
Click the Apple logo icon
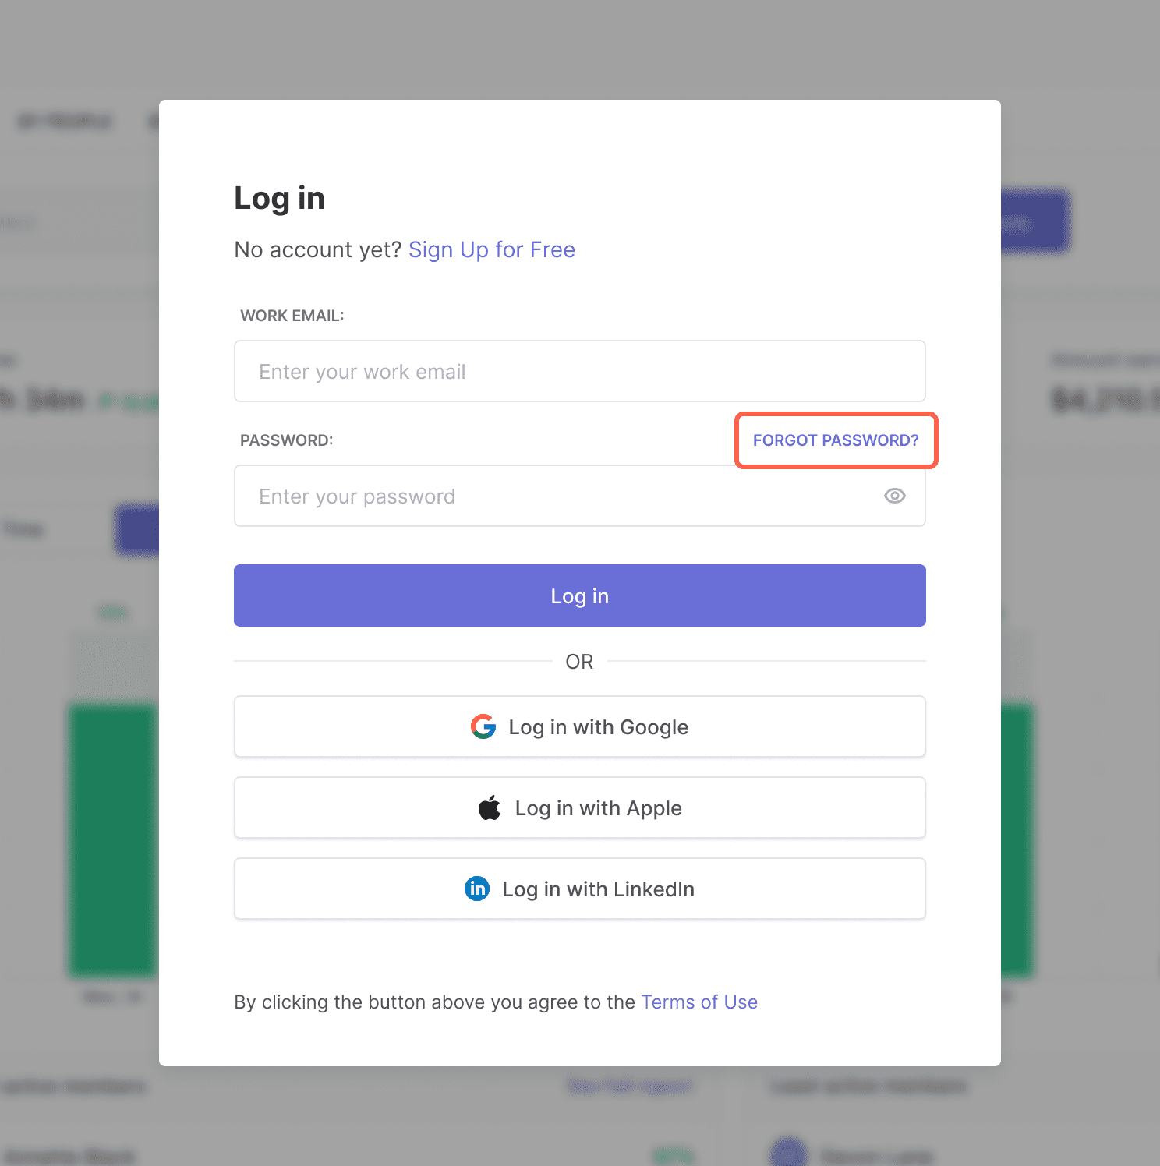pos(490,807)
